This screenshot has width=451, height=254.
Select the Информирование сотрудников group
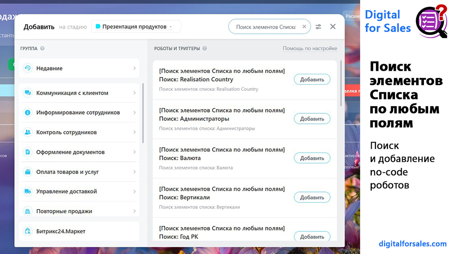click(79, 113)
